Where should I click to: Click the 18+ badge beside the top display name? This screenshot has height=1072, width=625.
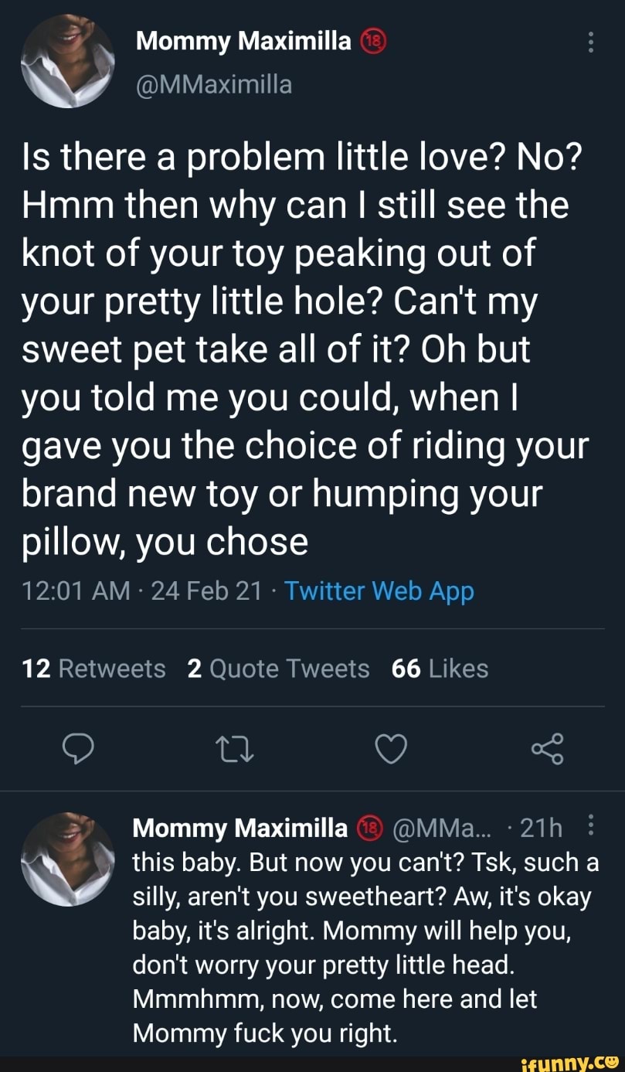coord(374,42)
